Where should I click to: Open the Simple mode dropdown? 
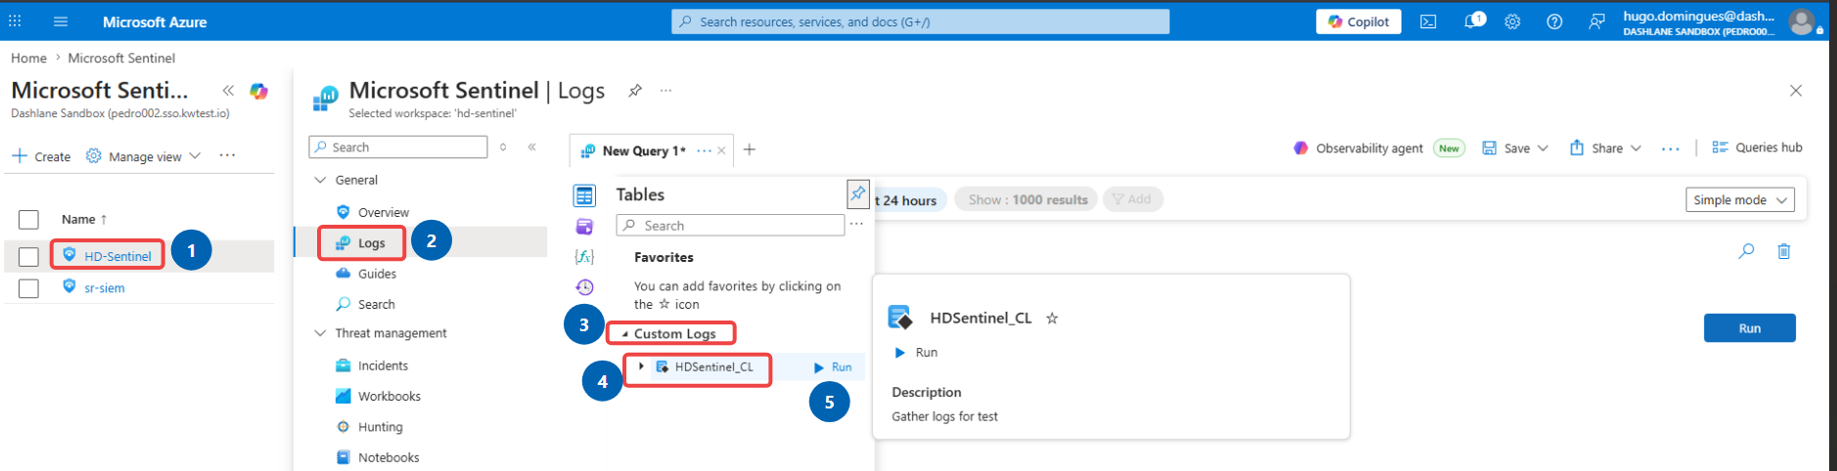(1739, 199)
